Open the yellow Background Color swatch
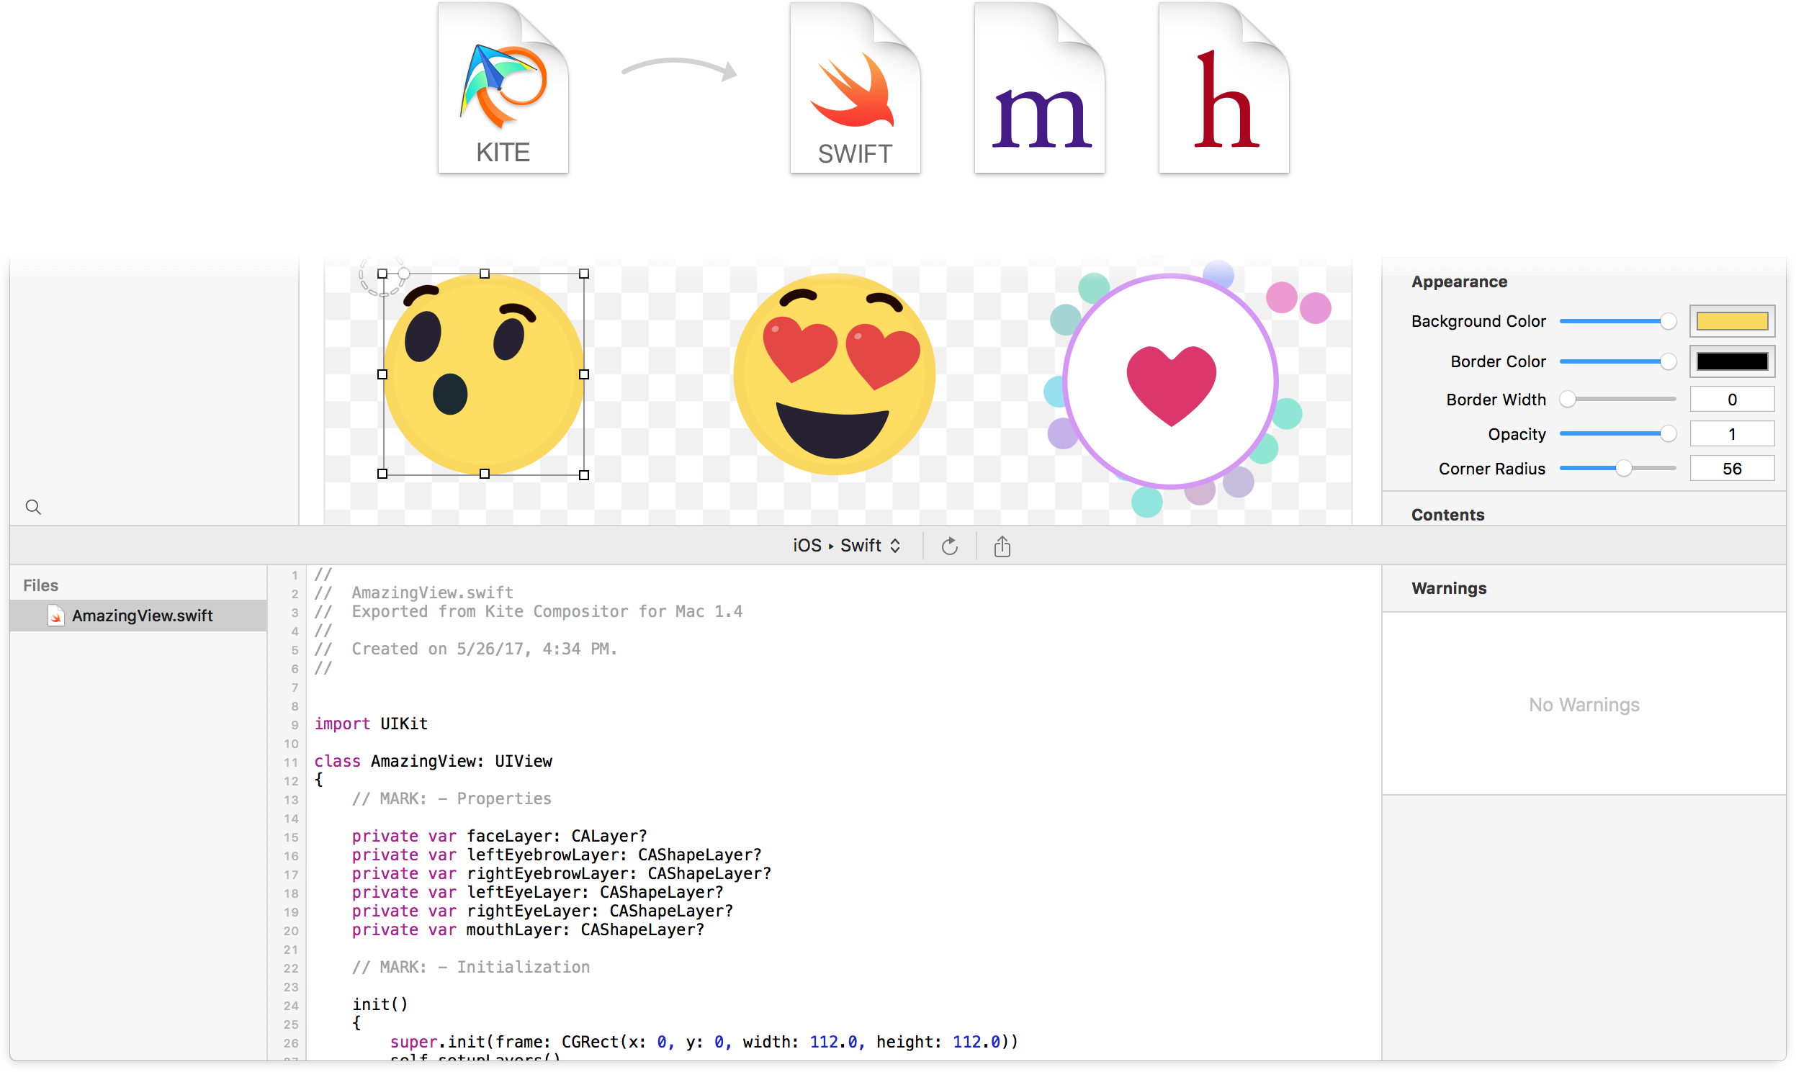This screenshot has height=1072, width=1796. 1732,321
